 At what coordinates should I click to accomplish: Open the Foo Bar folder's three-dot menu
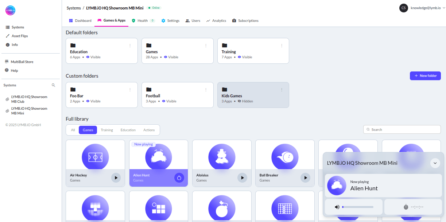click(x=130, y=90)
